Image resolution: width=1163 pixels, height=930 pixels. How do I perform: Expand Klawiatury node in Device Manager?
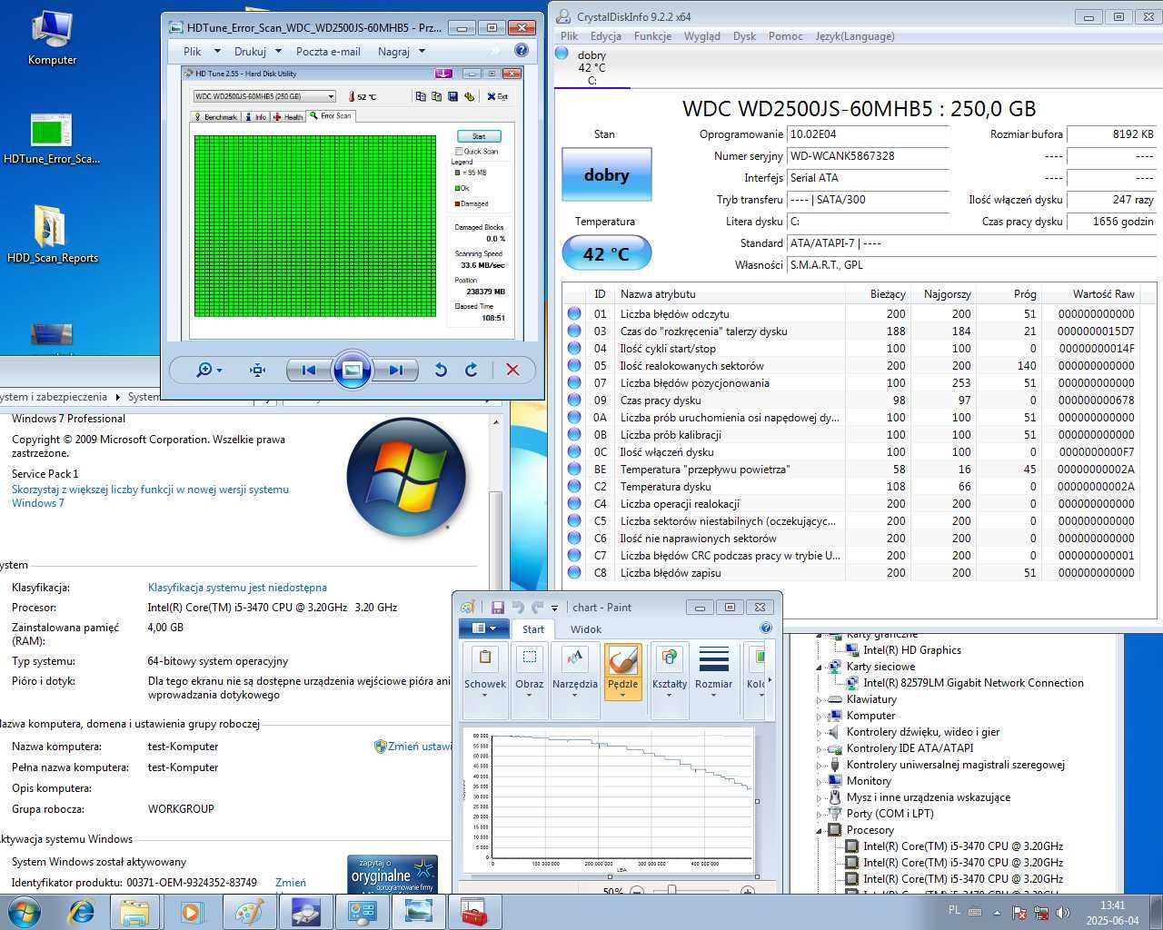[820, 699]
